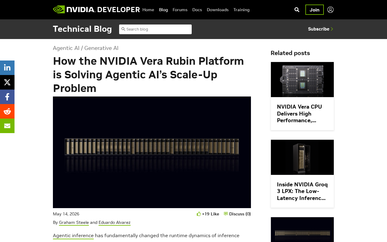This screenshot has height=242, width=387.
Task: Open the header search magnifier icon
Action: pyautogui.click(x=297, y=10)
